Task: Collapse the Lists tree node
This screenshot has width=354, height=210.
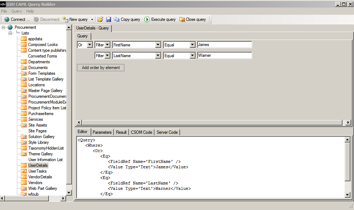Action: tap(10, 33)
